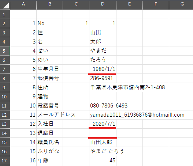Click the '郵便番号' label cell

[50, 78]
